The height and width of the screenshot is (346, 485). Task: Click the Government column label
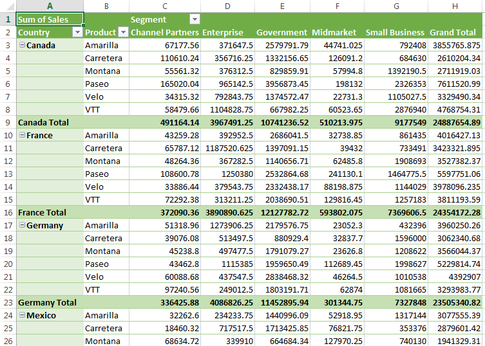click(282, 32)
